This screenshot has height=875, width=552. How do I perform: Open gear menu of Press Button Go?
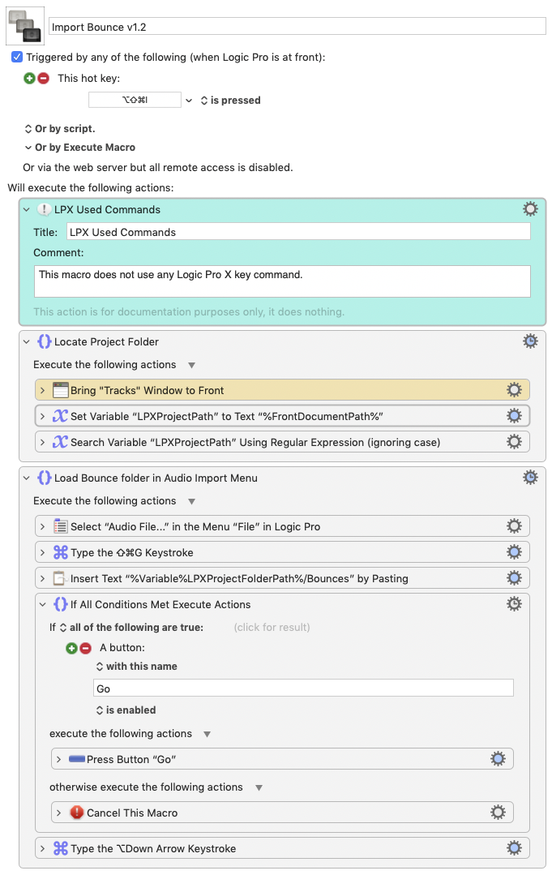498,759
